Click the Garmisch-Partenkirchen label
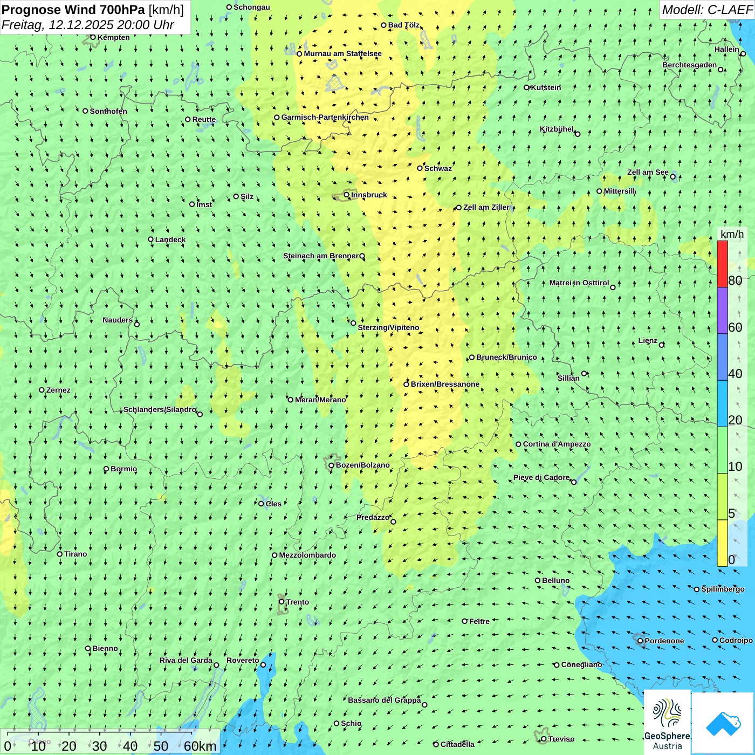 325,117
